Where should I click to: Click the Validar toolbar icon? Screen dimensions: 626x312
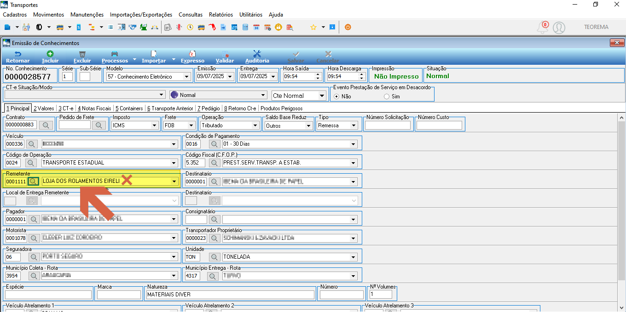pos(225,54)
